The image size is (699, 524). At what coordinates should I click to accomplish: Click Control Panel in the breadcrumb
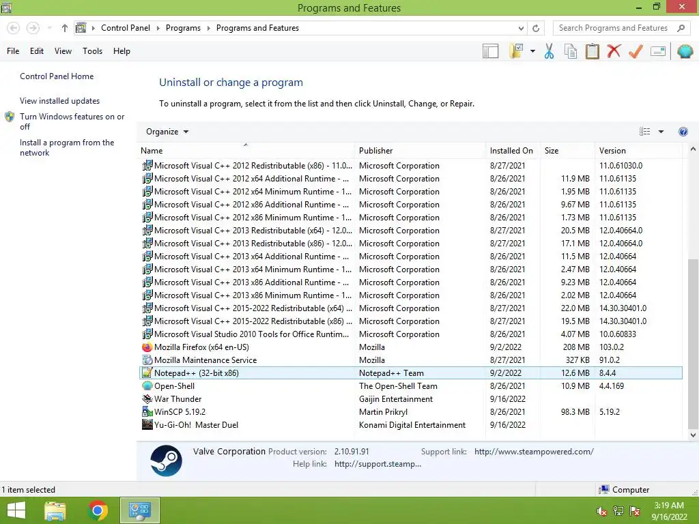pyautogui.click(x=126, y=28)
